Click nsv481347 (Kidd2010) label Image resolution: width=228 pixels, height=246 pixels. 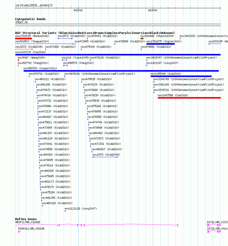click(54, 133)
